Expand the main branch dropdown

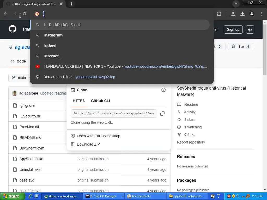19,78
